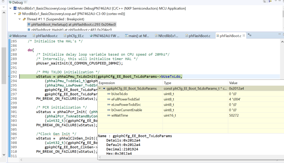Screen dimensions: 284x163
Task: Collapse the NfcrdlibEx1 LinkServer launch node
Action: pos(10,8)
